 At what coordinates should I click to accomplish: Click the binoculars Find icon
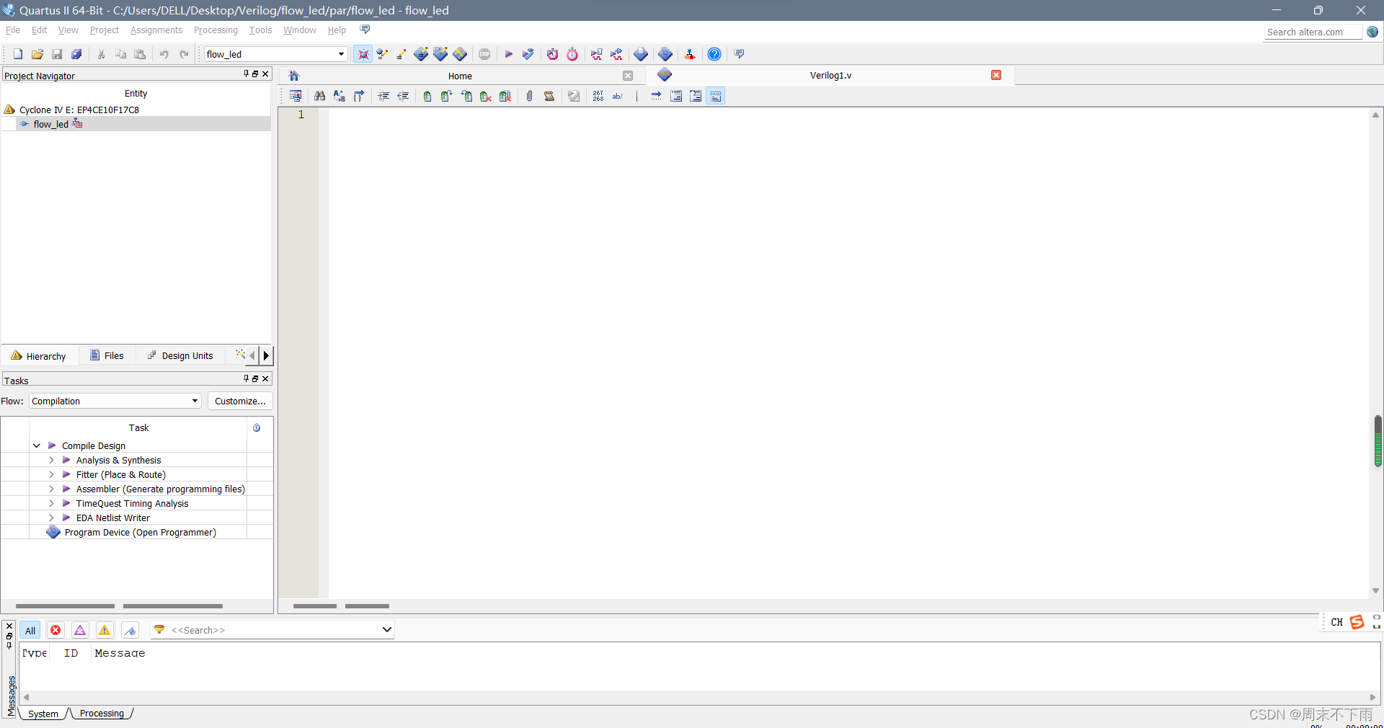coord(320,96)
